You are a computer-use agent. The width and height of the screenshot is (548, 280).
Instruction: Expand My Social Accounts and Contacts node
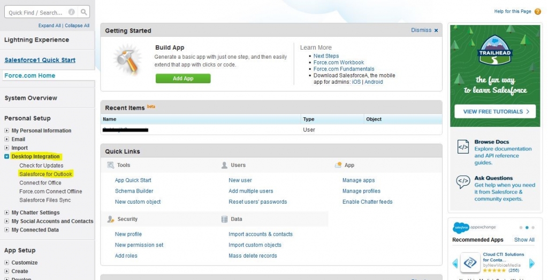6,221
